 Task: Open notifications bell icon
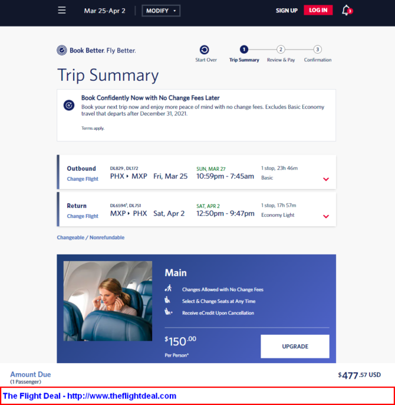pyautogui.click(x=347, y=11)
